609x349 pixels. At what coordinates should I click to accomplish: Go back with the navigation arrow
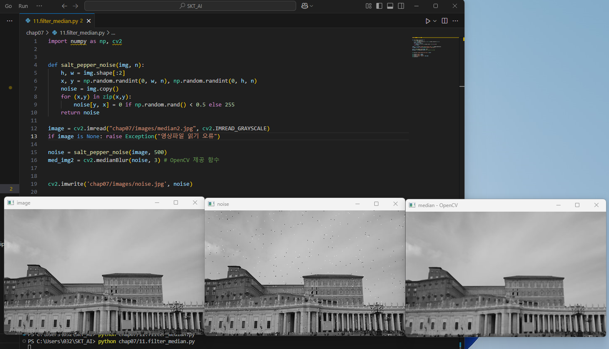(64, 6)
